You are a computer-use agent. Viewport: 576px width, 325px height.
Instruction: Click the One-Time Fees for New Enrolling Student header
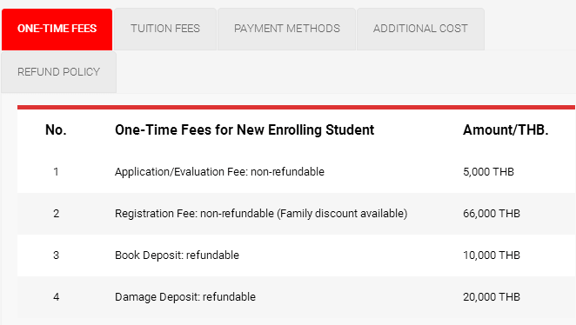click(244, 129)
